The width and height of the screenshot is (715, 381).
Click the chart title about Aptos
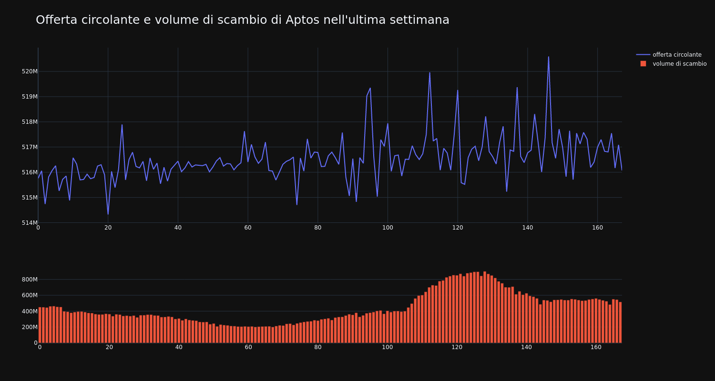point(243,20)
